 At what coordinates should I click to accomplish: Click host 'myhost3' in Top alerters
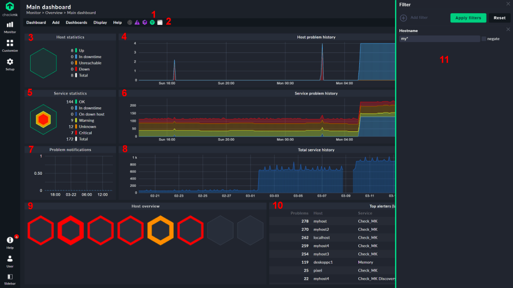[321, 254]
